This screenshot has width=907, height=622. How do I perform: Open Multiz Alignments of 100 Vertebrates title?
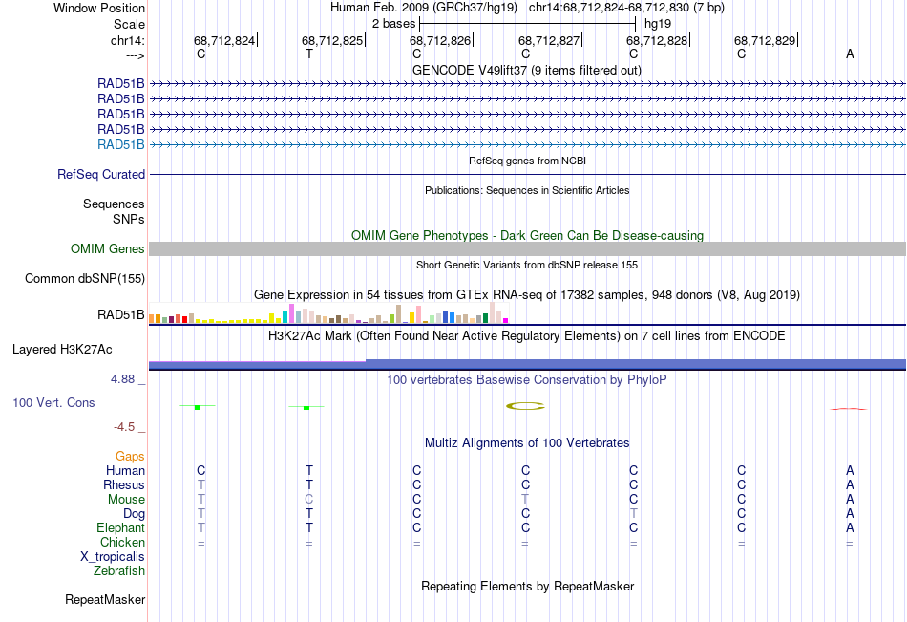[527, 443]
